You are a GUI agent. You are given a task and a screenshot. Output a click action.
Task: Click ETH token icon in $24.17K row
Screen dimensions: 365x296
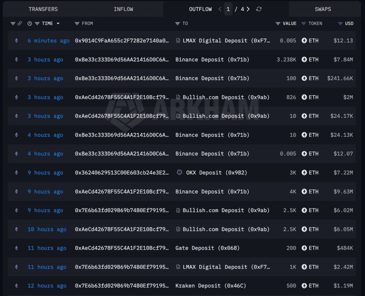(304, 116)
